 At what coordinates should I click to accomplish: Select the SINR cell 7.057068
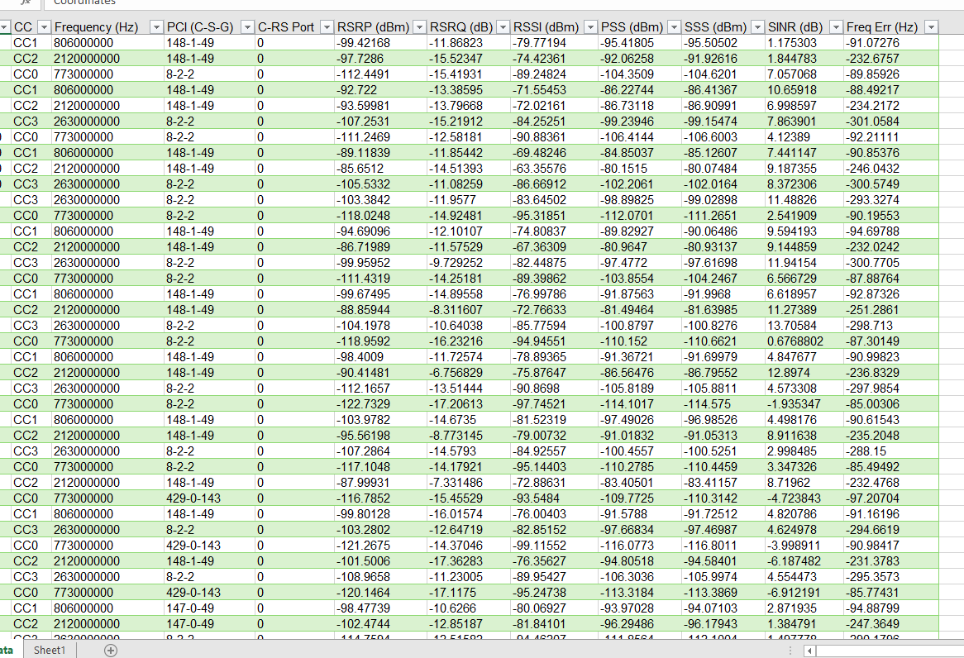click(x=804, y=74)
